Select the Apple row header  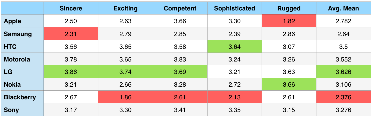pyautogui.click(x=13, y=21)
